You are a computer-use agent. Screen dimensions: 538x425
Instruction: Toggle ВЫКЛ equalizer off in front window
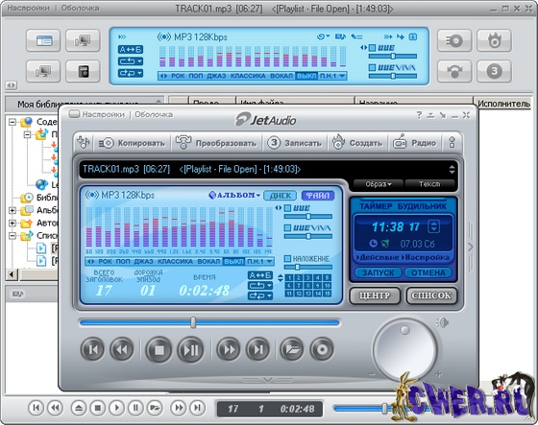coord(233,262)
